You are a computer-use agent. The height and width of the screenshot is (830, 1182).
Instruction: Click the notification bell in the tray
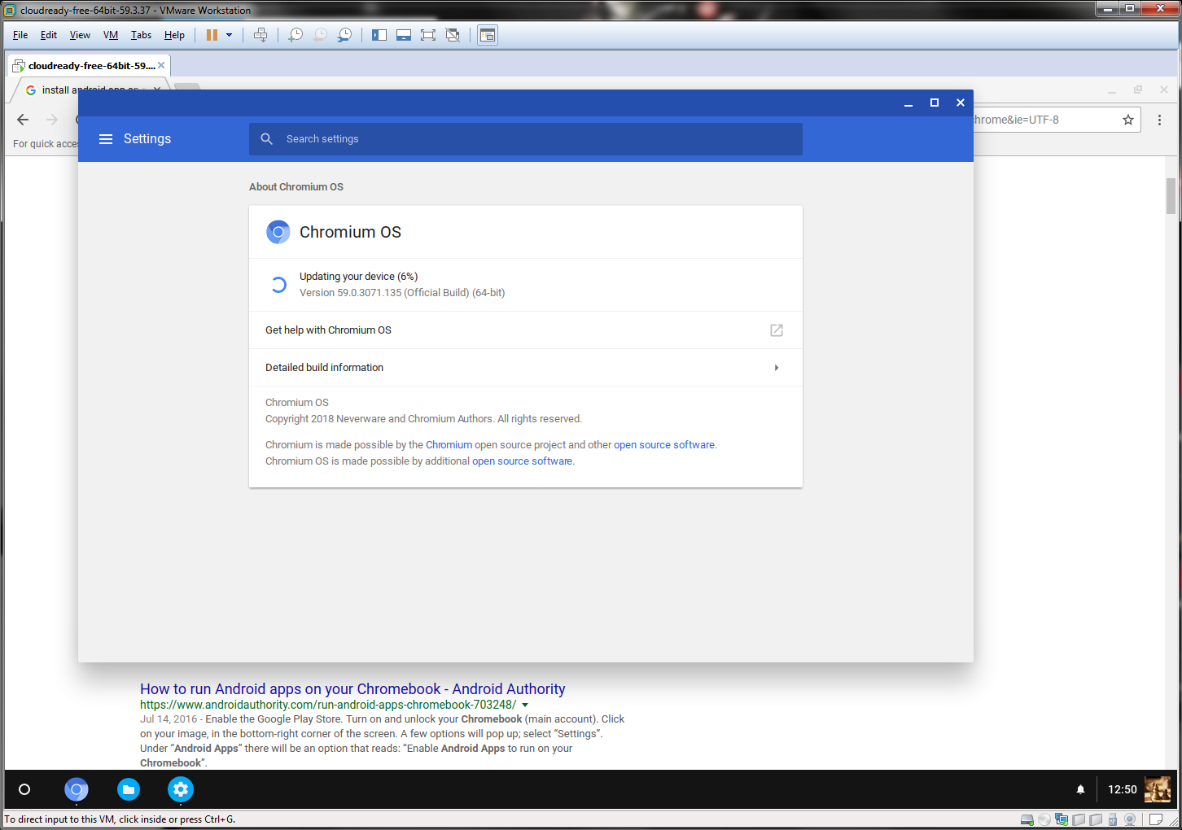1080,789
